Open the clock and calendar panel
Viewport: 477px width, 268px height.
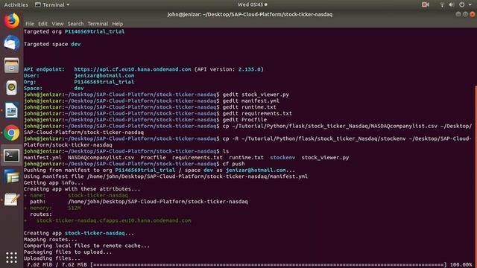252,4
